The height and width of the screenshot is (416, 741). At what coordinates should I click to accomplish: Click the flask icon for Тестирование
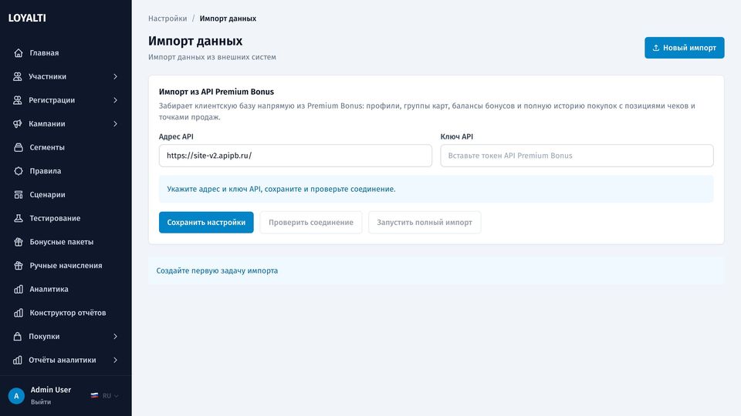pos(19,218)
